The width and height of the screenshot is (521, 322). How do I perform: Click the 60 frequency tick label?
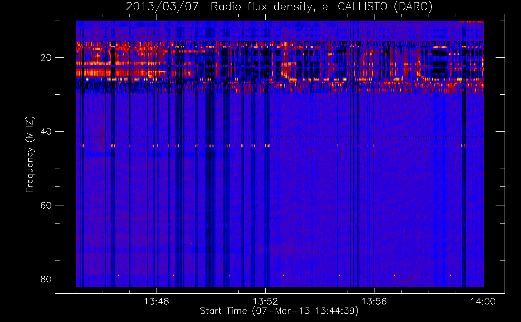46,205
